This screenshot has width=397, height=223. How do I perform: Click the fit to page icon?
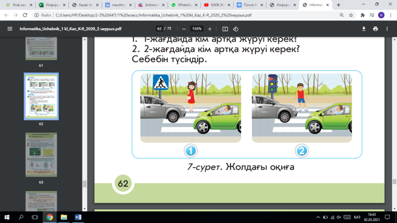point(225,29)
